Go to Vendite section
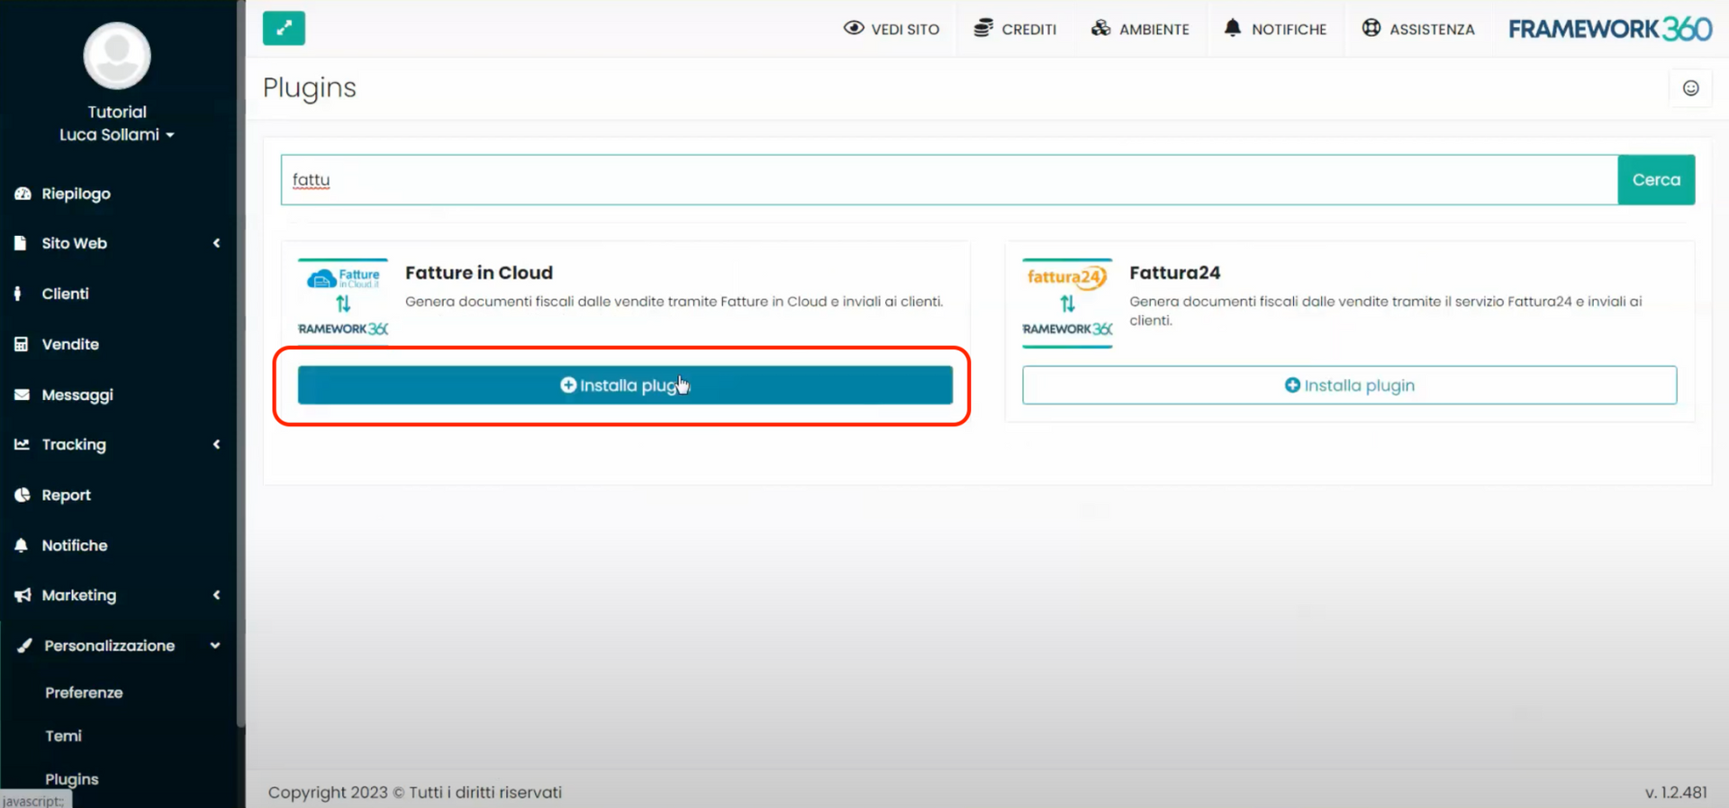Viewport: 1729px width, 808px height. point(70,344)
